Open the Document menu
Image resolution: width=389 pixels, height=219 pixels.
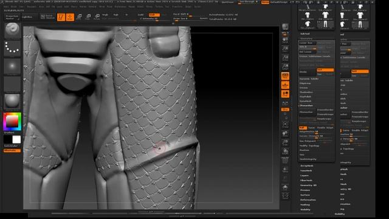pos(31,7)
